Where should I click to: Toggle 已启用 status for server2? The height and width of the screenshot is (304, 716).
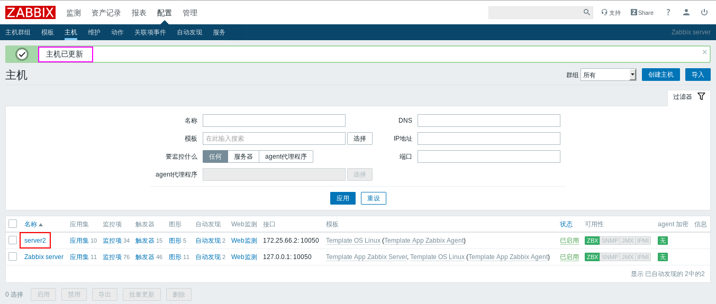569,241
